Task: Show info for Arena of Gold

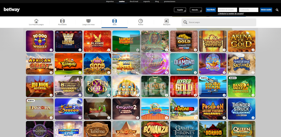Action: (253, 50)
